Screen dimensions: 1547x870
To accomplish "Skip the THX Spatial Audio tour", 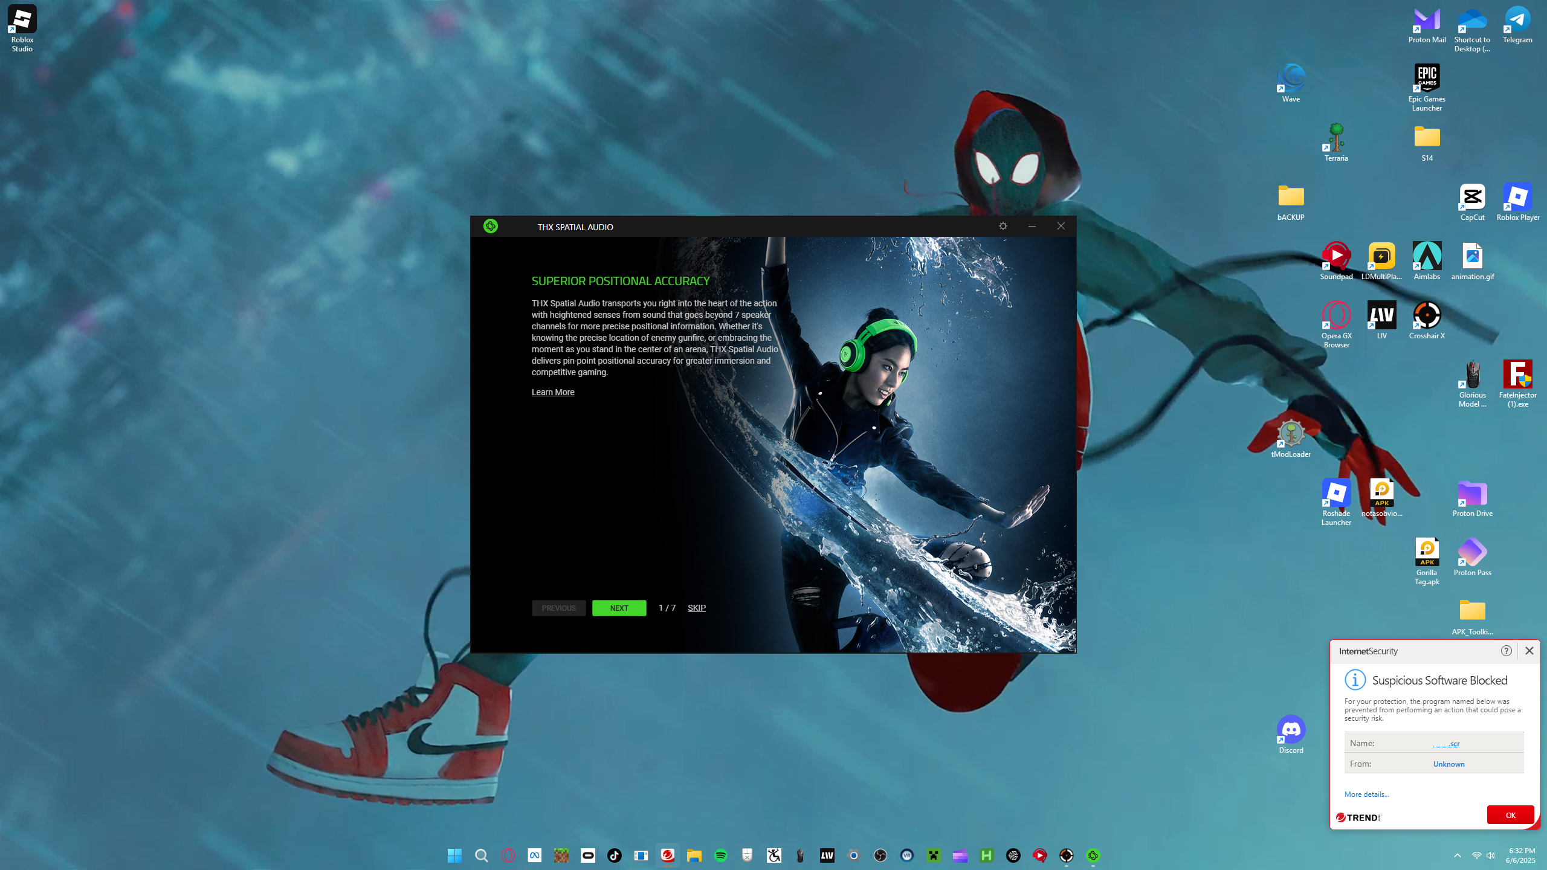I will coord(696,608).
